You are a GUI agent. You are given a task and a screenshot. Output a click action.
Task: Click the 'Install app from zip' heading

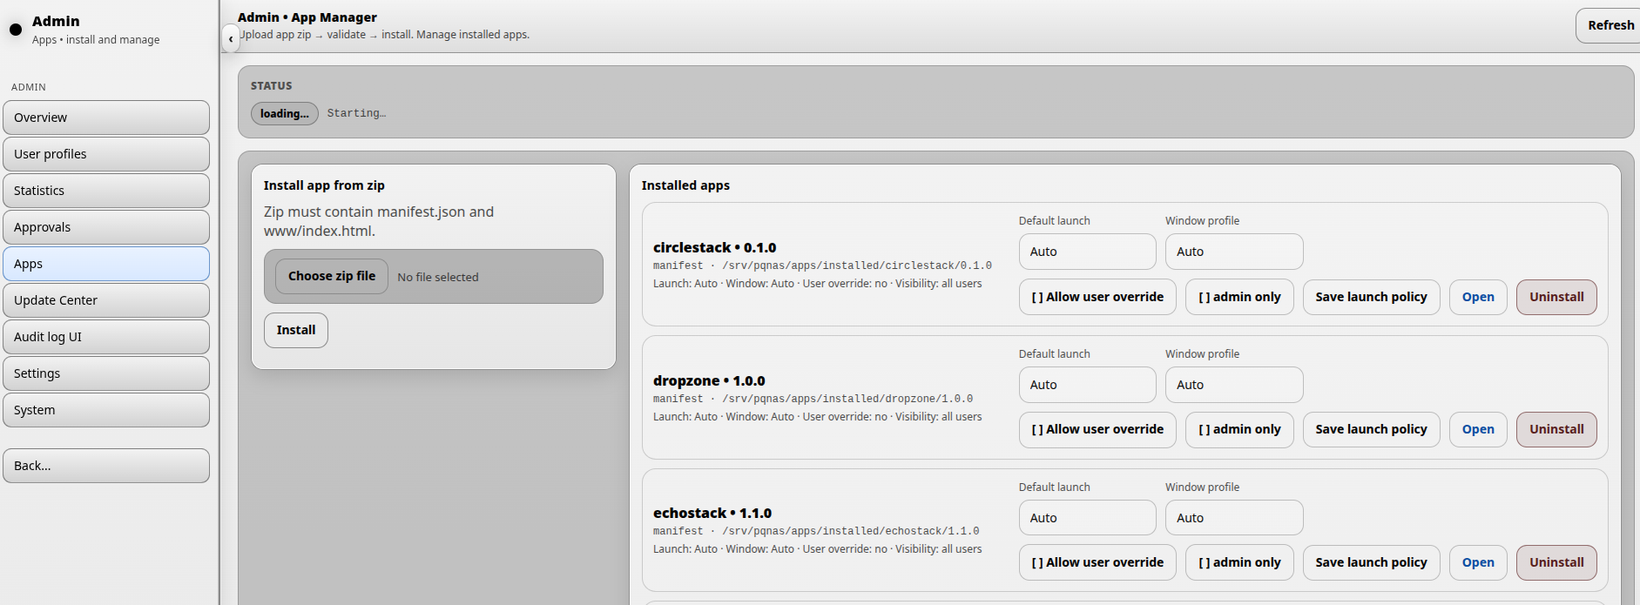click(x=324, y=185)
